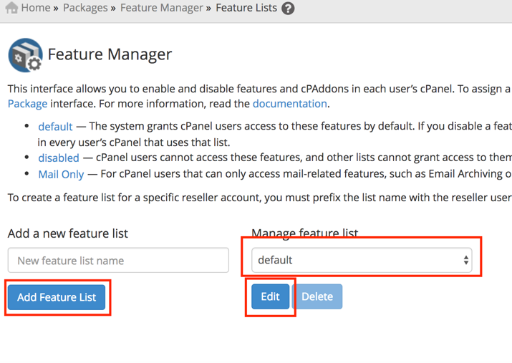Click the Add Feature List button
The height and width of the screenshot is (363, 512).
57,297
